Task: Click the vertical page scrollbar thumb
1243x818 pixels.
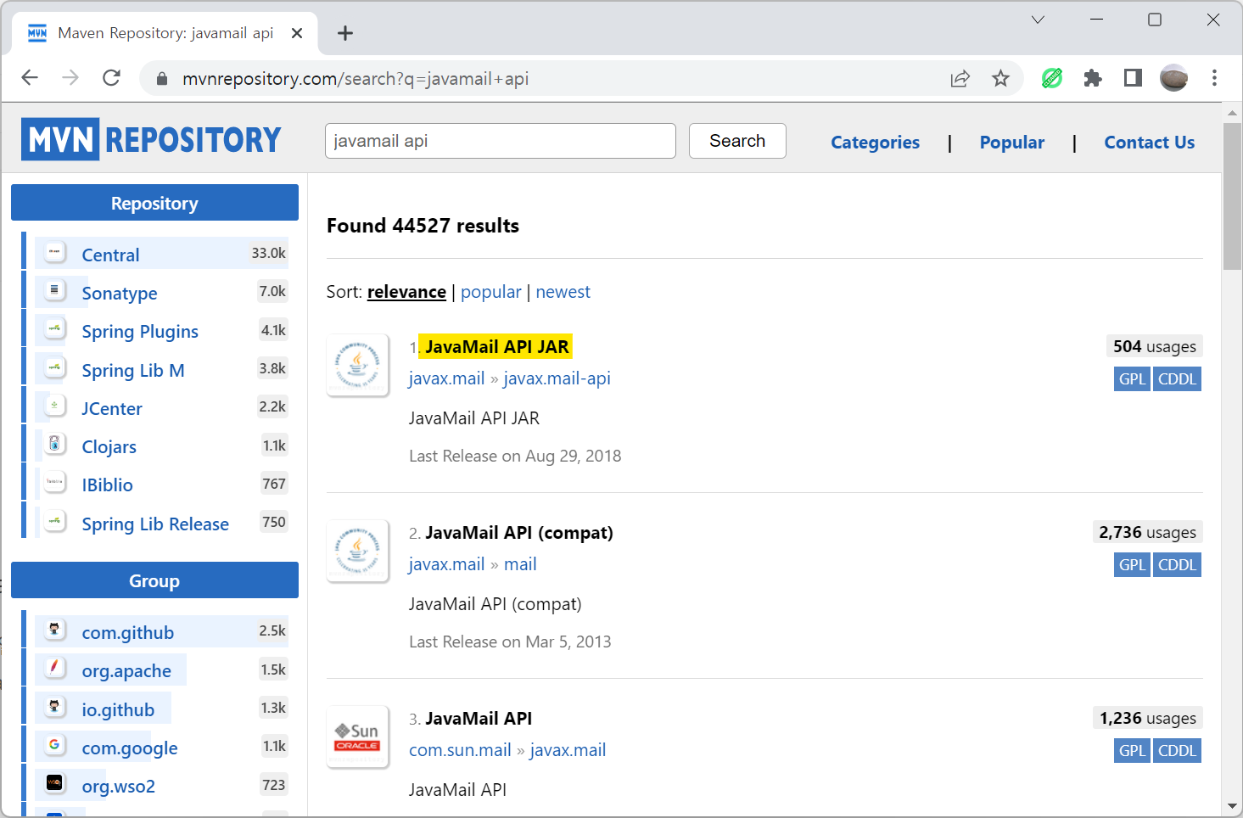Action: click(1232, 196)
